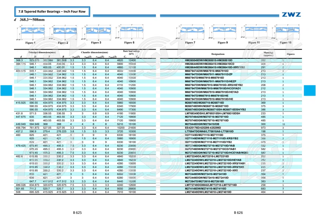Screen dimensions: 316x224
Task: Click outer diameter value '523.875'
Action: tap(34, 60)
